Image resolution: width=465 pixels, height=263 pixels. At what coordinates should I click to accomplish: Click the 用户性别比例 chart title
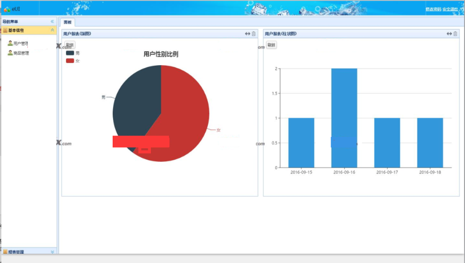click(x=161, y=54)
